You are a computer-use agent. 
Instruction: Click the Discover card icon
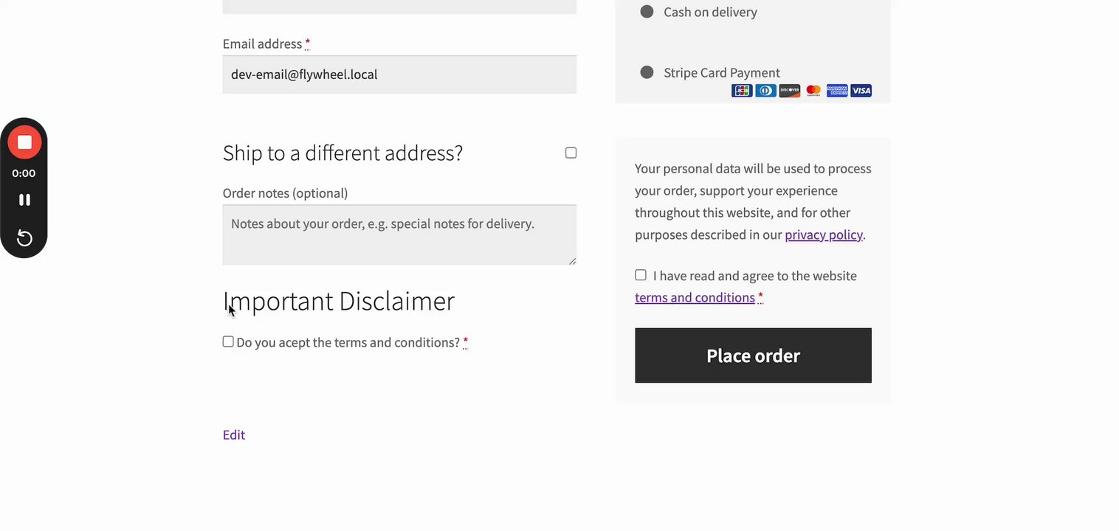click(x=790, y=91)
